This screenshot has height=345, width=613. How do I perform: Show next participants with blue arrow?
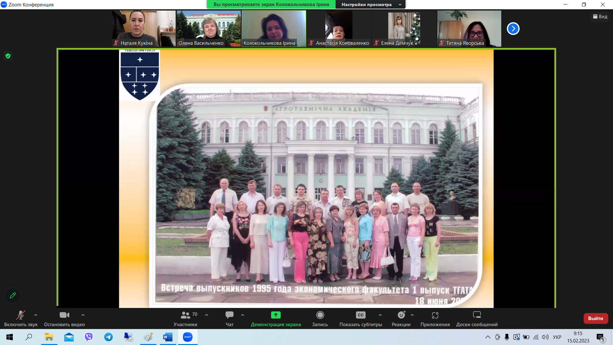tap(513, 29)
